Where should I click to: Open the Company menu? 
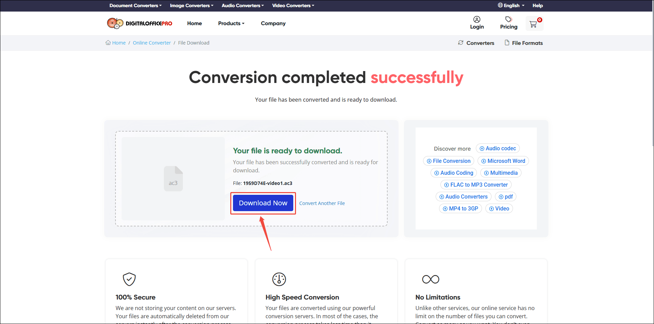tap(273, 23)
